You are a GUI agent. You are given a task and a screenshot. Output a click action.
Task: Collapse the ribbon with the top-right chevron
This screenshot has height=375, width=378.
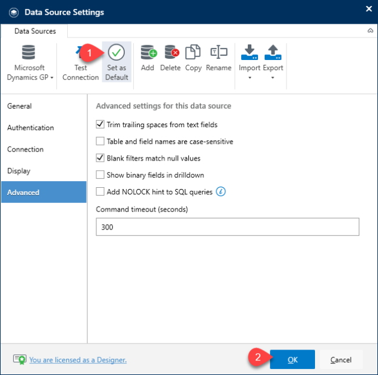pyautogui.click(x=370, y=30)
